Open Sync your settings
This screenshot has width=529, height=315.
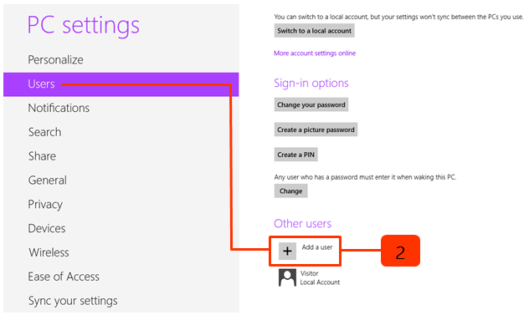73,301
